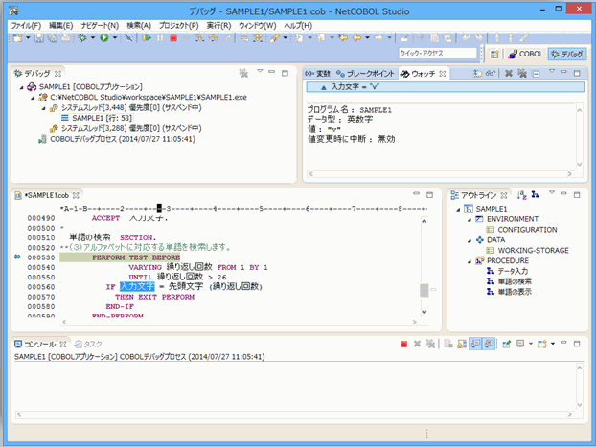Click Collapse All icon in ウォッチ view
This screenshot has height=447, width=596.
[536, 74]
